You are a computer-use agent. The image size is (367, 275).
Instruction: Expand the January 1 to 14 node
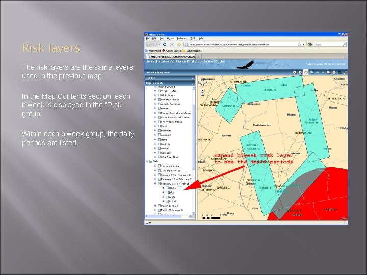click(x=155, y=166)
